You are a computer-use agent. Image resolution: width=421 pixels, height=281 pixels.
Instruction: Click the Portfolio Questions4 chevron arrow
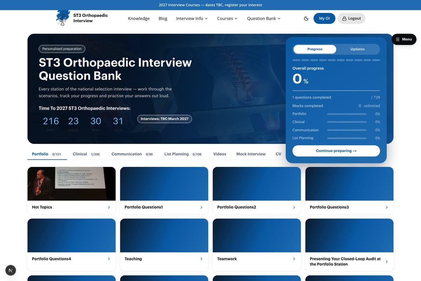109,259
